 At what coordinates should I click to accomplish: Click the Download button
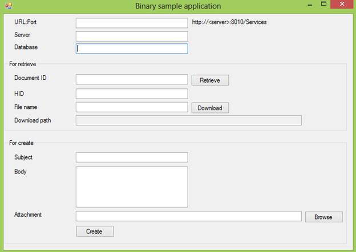coord(210,108)
